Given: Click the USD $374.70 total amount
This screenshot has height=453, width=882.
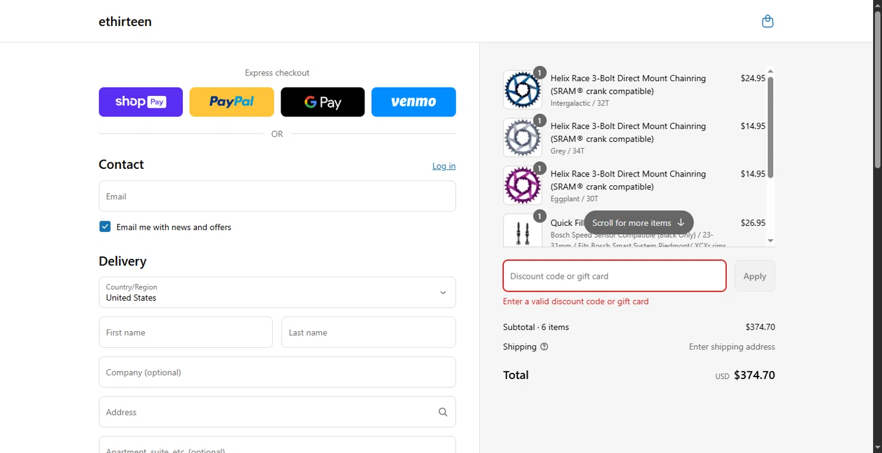Looking at the screenshot, I should tap(745, 375).
